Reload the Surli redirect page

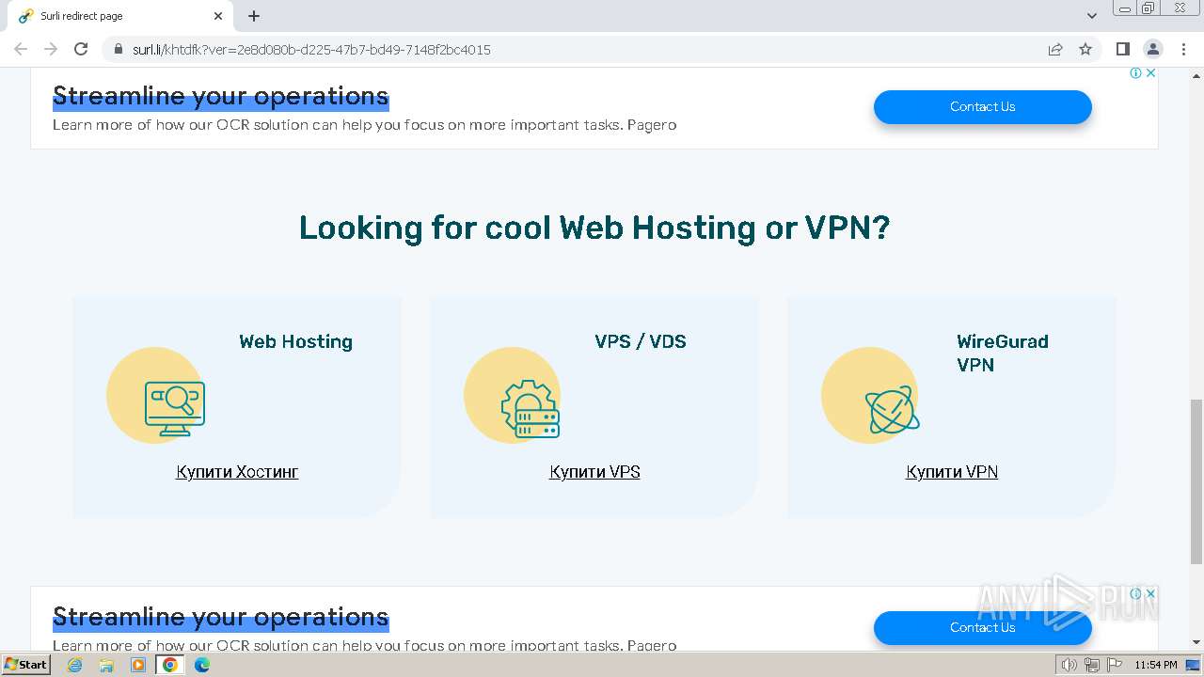81,49
